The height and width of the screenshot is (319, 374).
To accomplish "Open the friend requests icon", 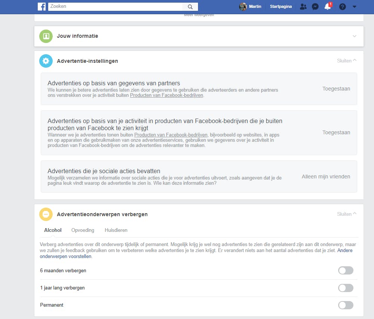I will (303, 7).
